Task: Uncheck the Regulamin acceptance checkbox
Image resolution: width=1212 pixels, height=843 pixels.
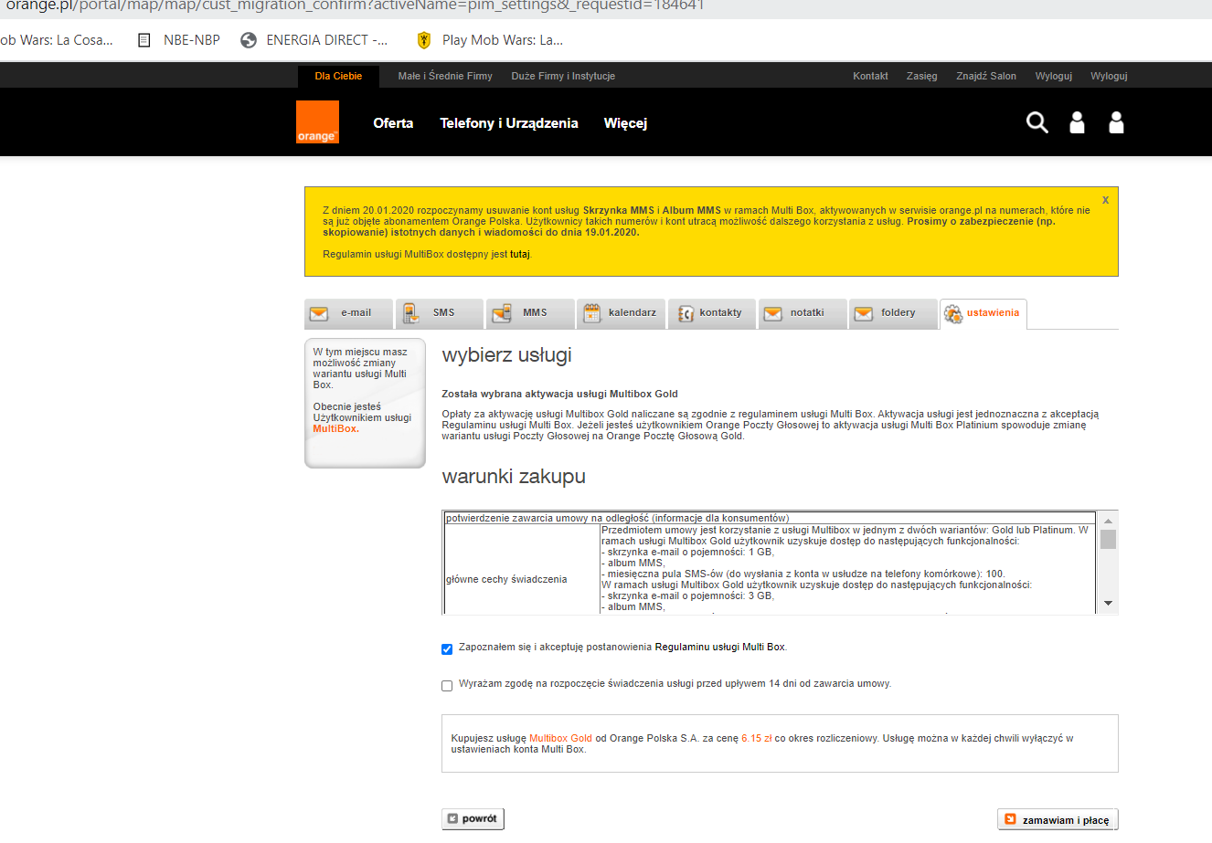Action: pos(447,649)
